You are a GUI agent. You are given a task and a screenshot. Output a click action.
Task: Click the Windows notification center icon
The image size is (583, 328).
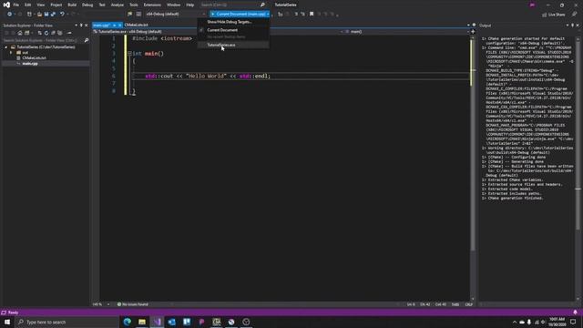click(x=573, y=322)
